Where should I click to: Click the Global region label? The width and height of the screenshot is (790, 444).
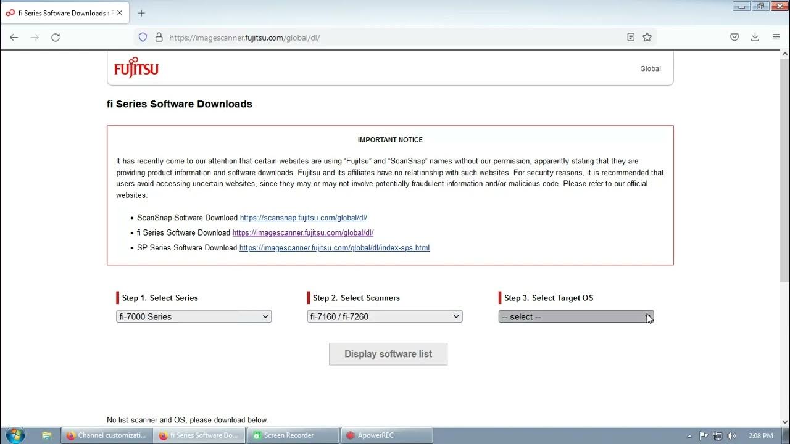pyautogui.click(x=651, y=68)
